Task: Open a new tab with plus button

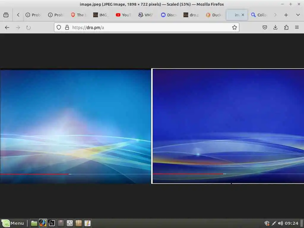Action: (286, 15)
